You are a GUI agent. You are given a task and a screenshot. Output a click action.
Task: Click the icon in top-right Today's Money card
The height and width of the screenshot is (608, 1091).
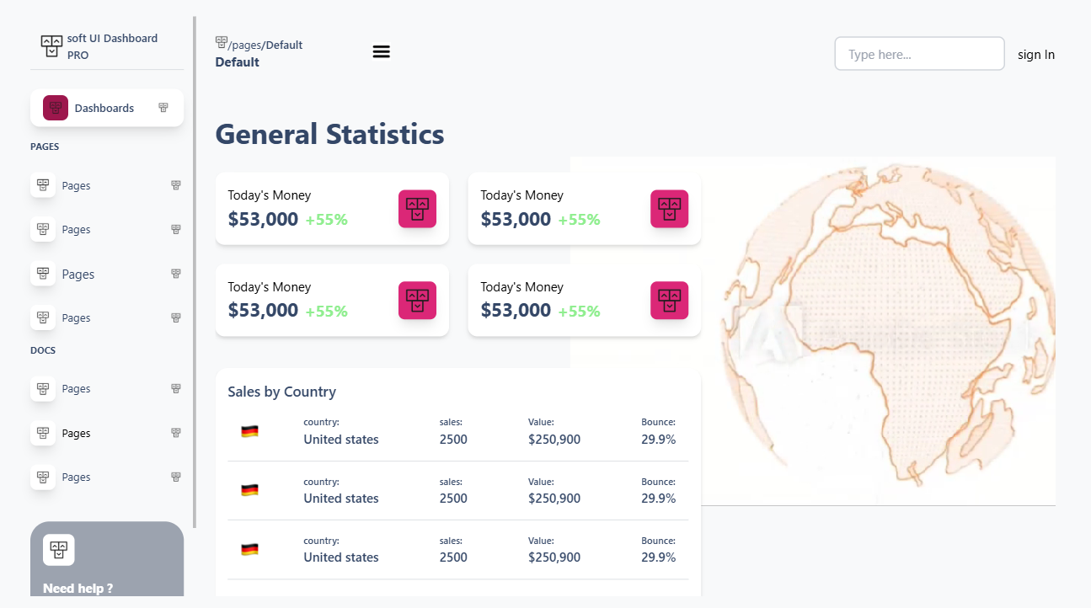click(669, 209)
